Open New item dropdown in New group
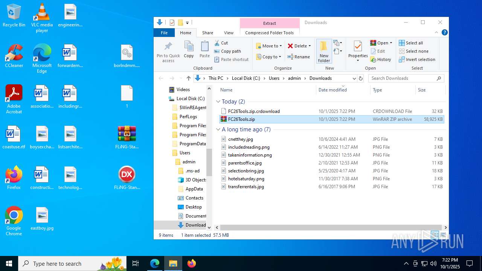Image resolution: width=482 pixels, height=271 pixels. point(338,43)
